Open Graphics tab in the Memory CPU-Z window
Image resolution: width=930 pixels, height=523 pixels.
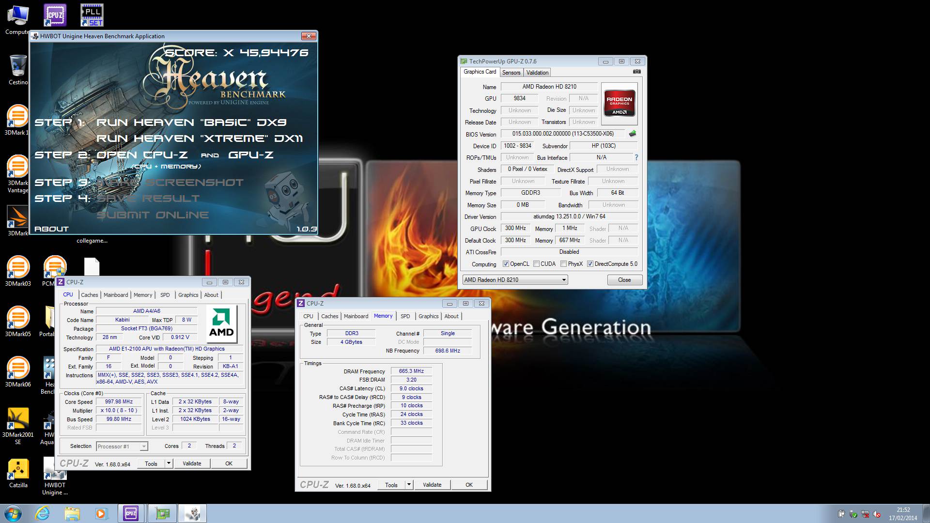click(429, 316)
